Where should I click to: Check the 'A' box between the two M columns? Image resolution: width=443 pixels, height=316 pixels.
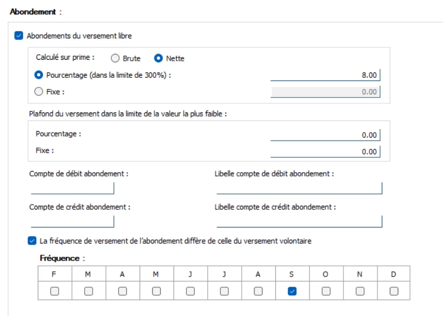122,291
